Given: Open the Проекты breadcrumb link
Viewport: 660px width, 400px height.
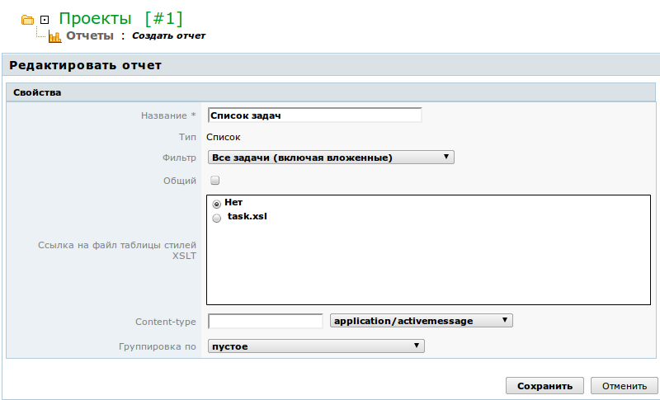Looking at the screenshot, I should (x=95, y=18).
